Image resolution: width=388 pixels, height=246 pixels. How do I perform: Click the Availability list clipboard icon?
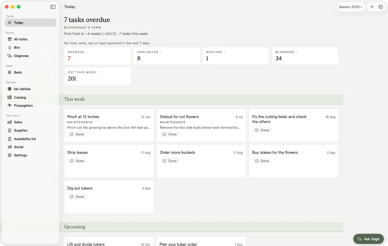(10, 139)
